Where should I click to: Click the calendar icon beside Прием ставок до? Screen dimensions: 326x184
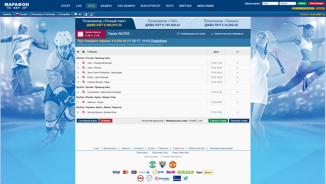tap(80, 34)
